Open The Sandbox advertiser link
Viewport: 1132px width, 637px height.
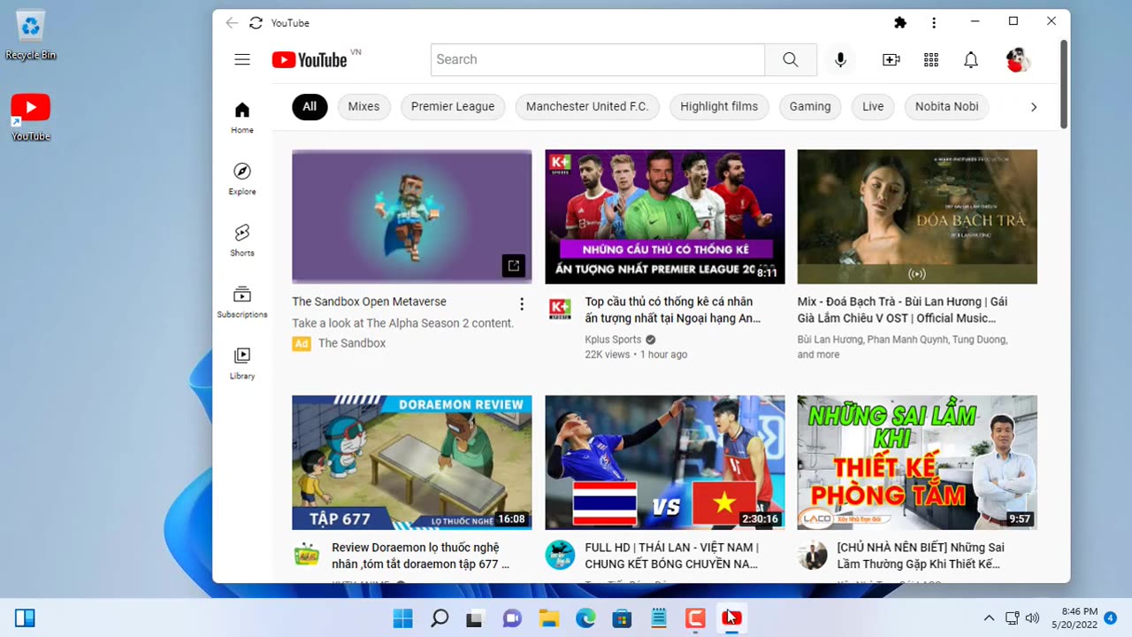(x=352, y=343)
